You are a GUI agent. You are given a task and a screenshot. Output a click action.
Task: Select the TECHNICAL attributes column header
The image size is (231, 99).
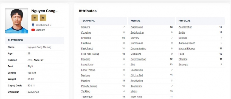103,21
